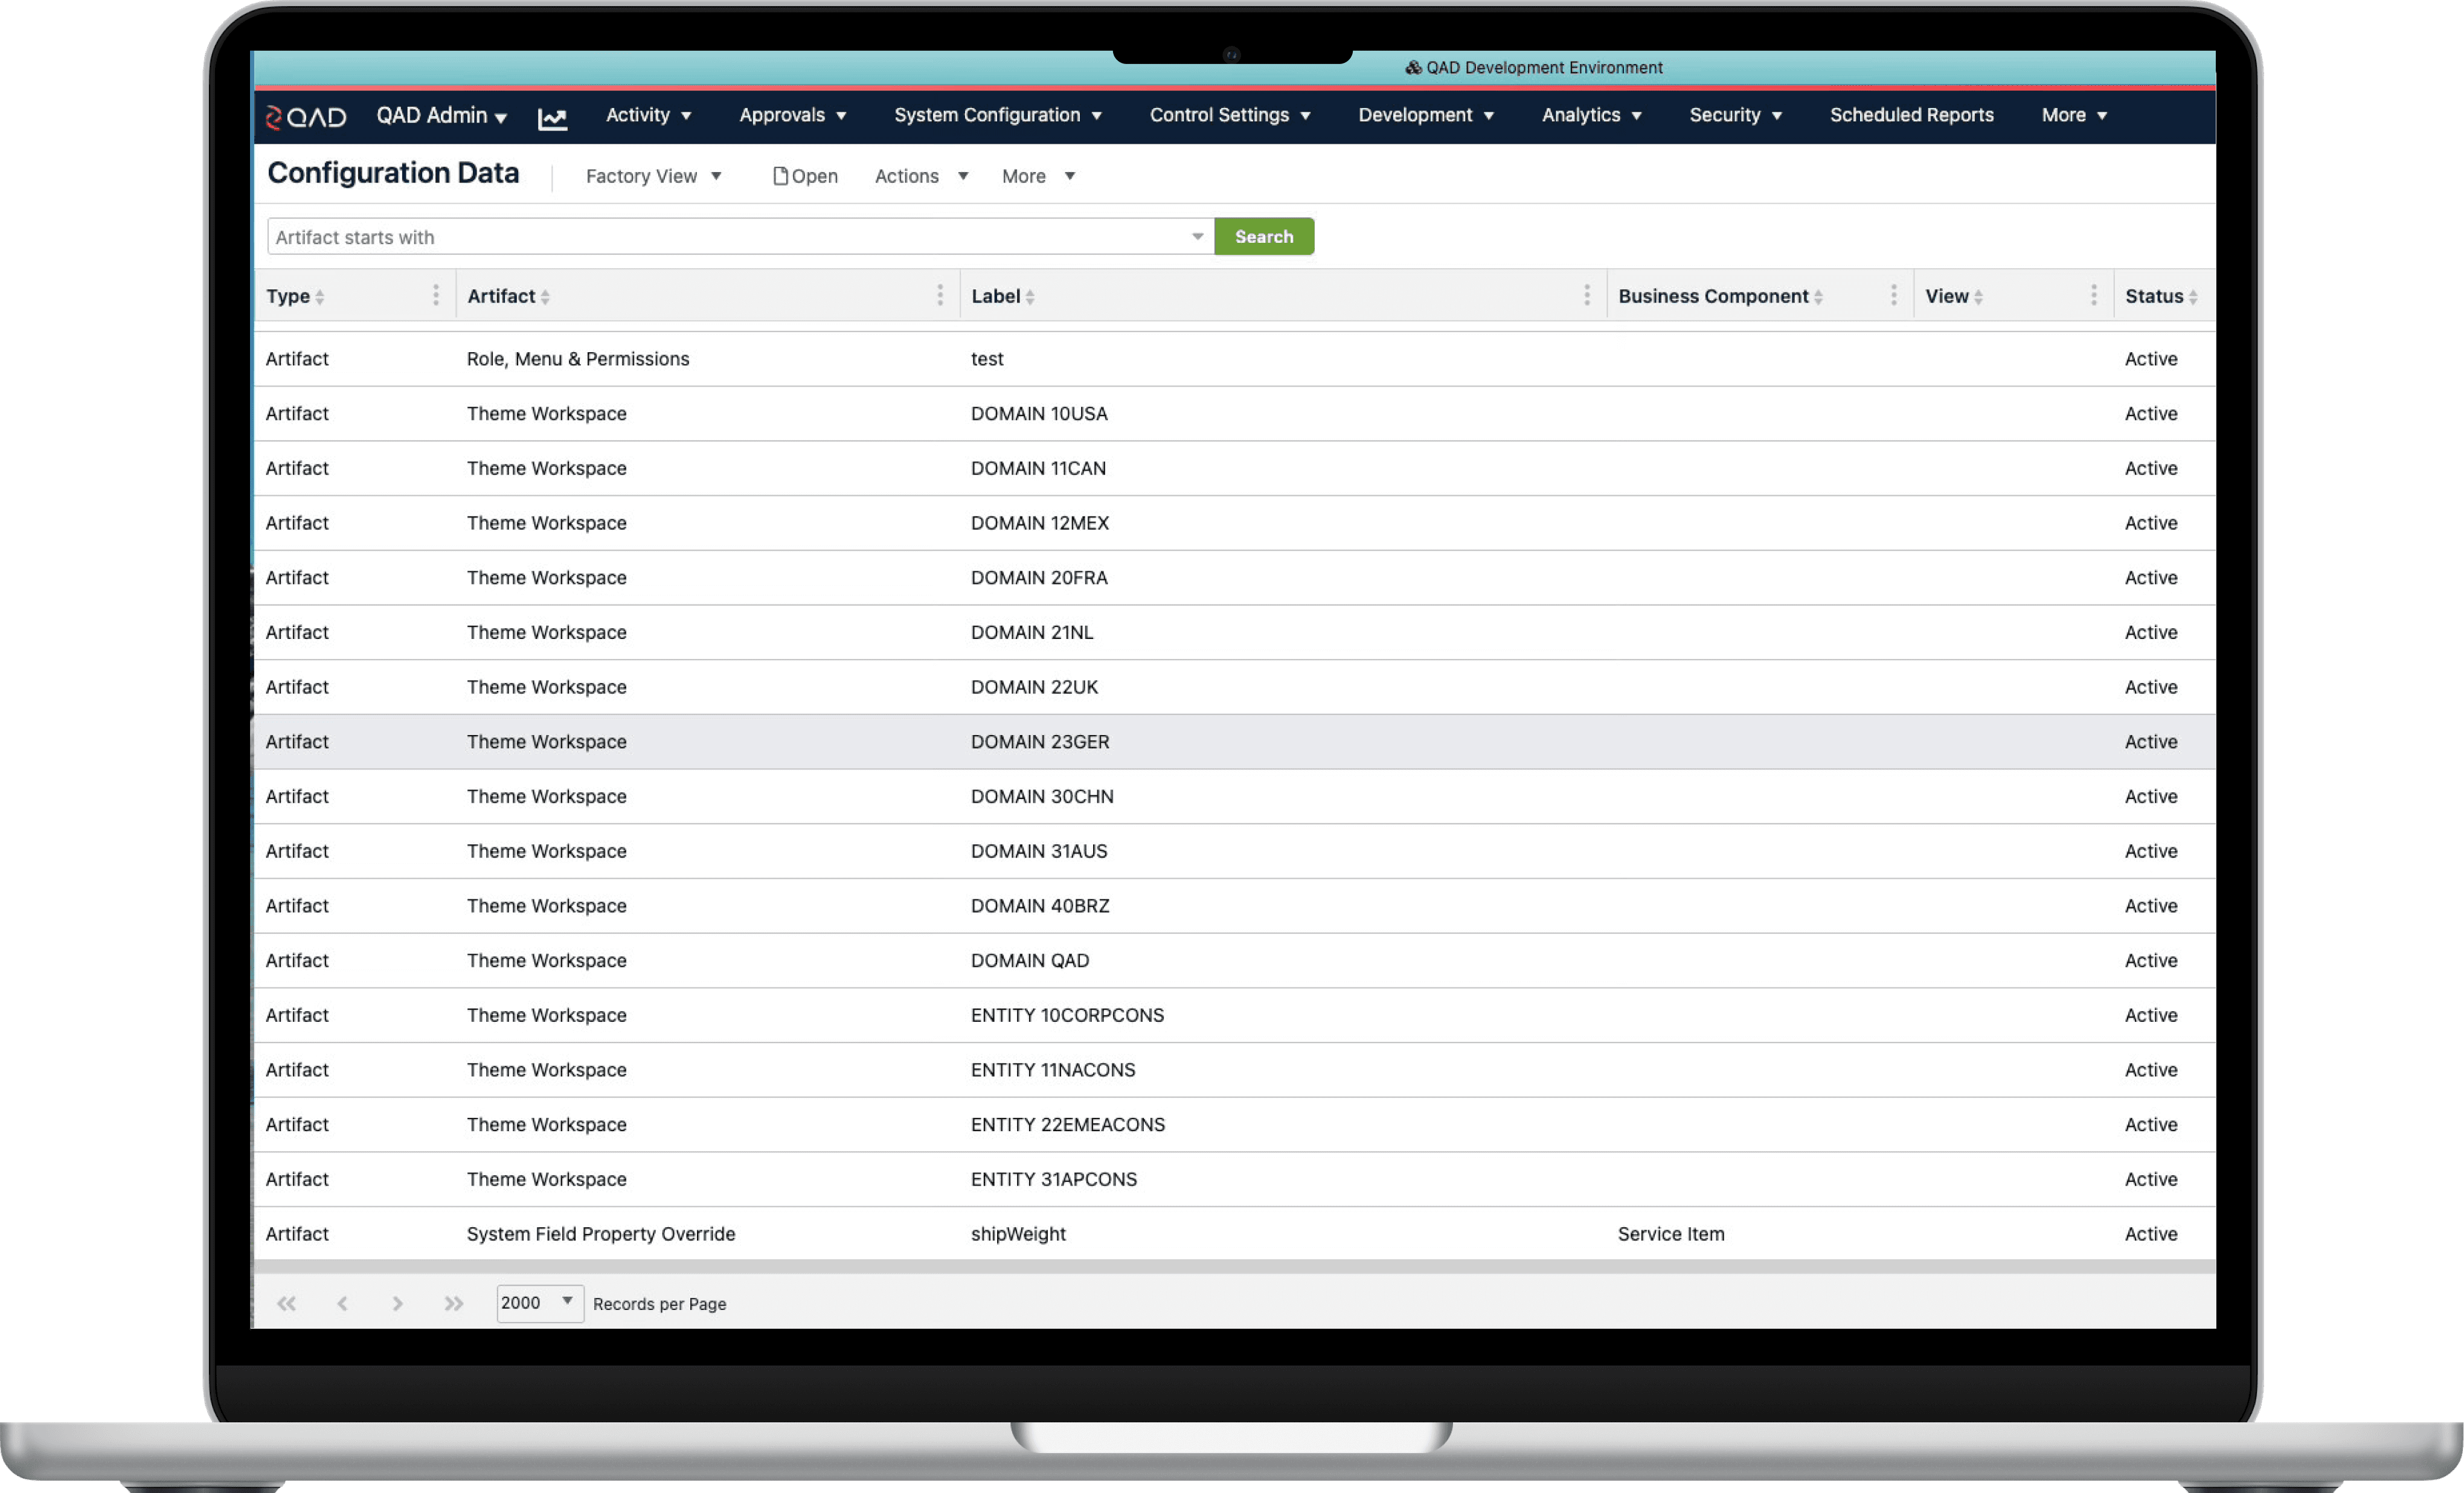2464x1493 pixels.
Task: Expand the search filter dropdown arrow
Action: (x=1196, y=237)
